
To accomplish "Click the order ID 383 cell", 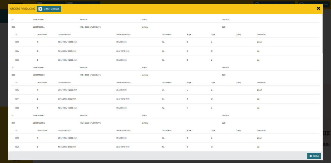I will pyautogui.click(x=13, y=27).
